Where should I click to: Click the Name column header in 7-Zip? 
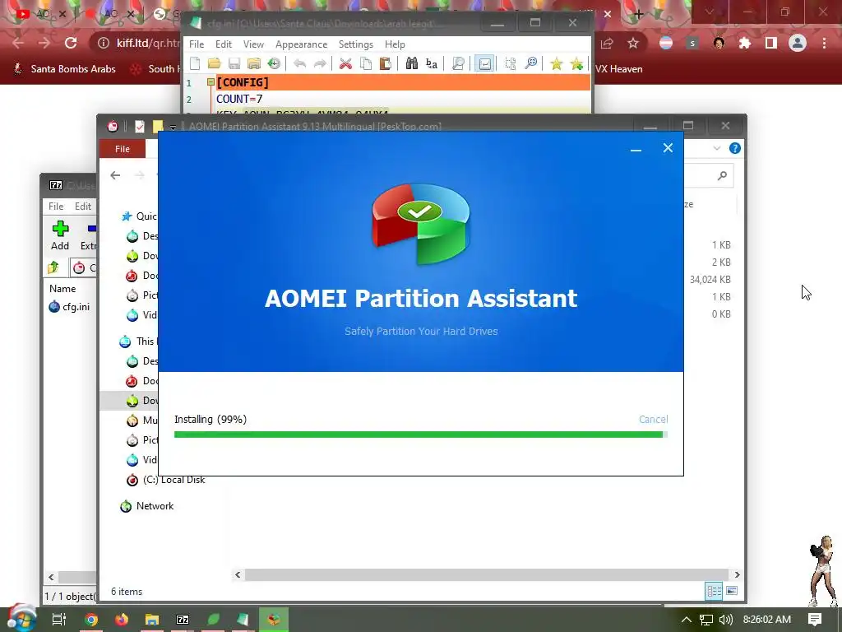pos(62,289)
